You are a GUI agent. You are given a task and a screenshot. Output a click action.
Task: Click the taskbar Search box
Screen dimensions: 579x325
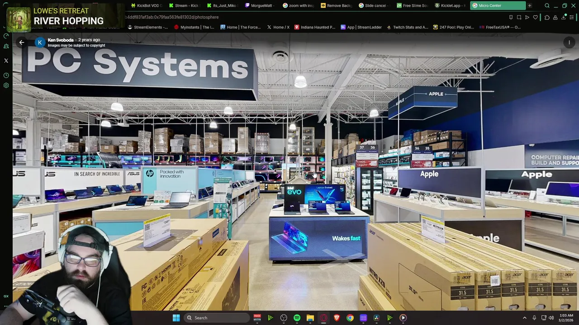tap(217, 318)
